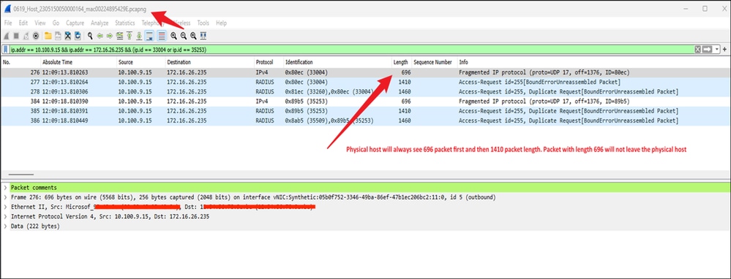
Task: Reset text to normal size
Action: coord(193,36)
